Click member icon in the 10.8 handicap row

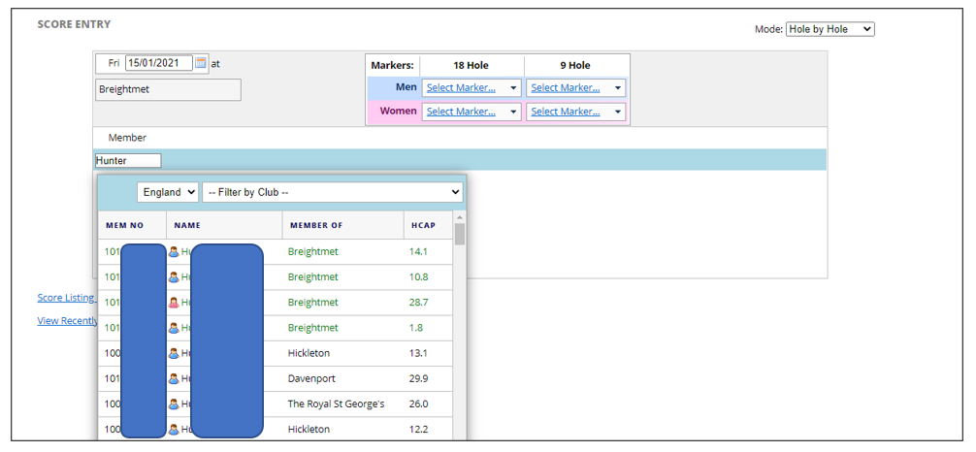[x=174, y=277]
